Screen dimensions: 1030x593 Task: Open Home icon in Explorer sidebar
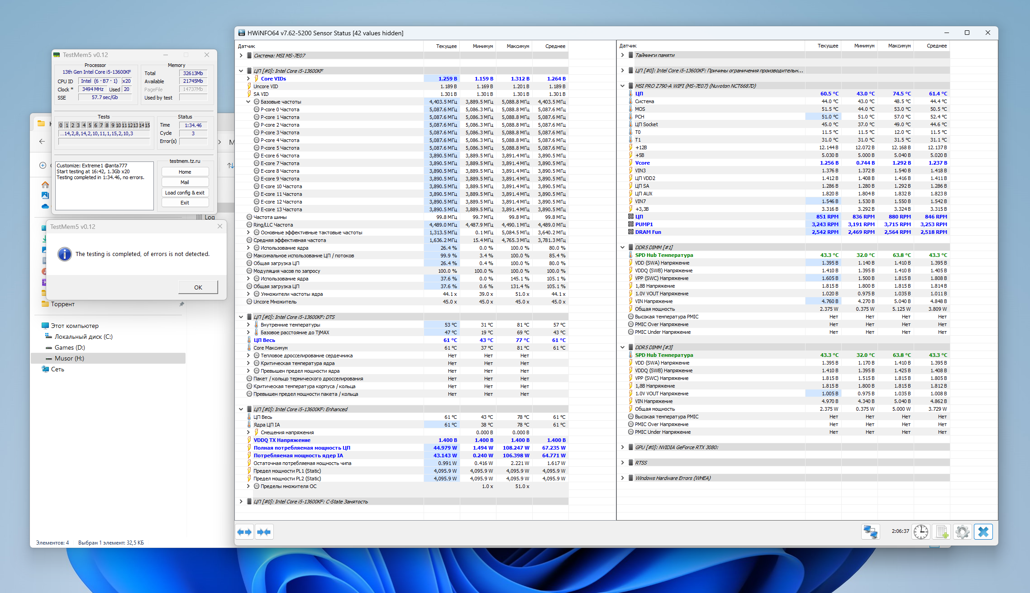coord(45,185)
